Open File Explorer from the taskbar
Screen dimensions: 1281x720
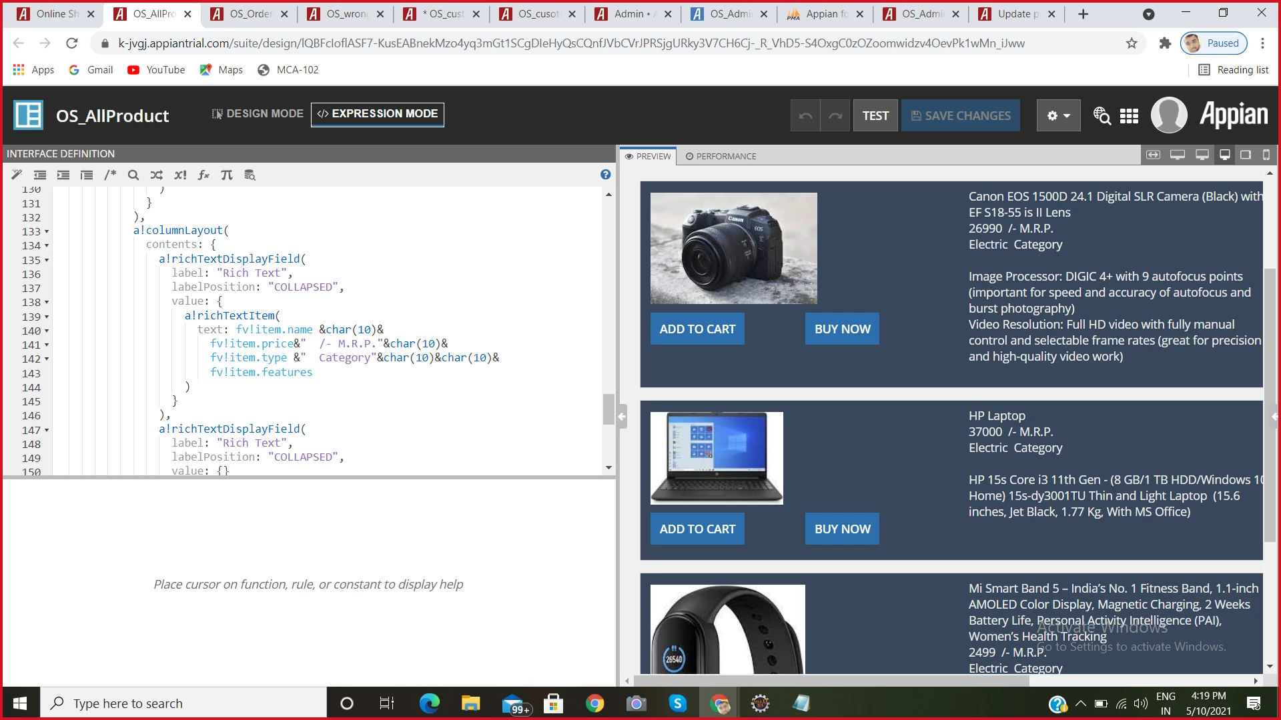pos(470,703)
